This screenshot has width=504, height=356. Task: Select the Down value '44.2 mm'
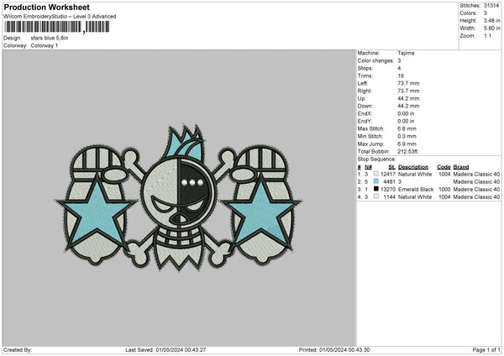click(408, 106)
